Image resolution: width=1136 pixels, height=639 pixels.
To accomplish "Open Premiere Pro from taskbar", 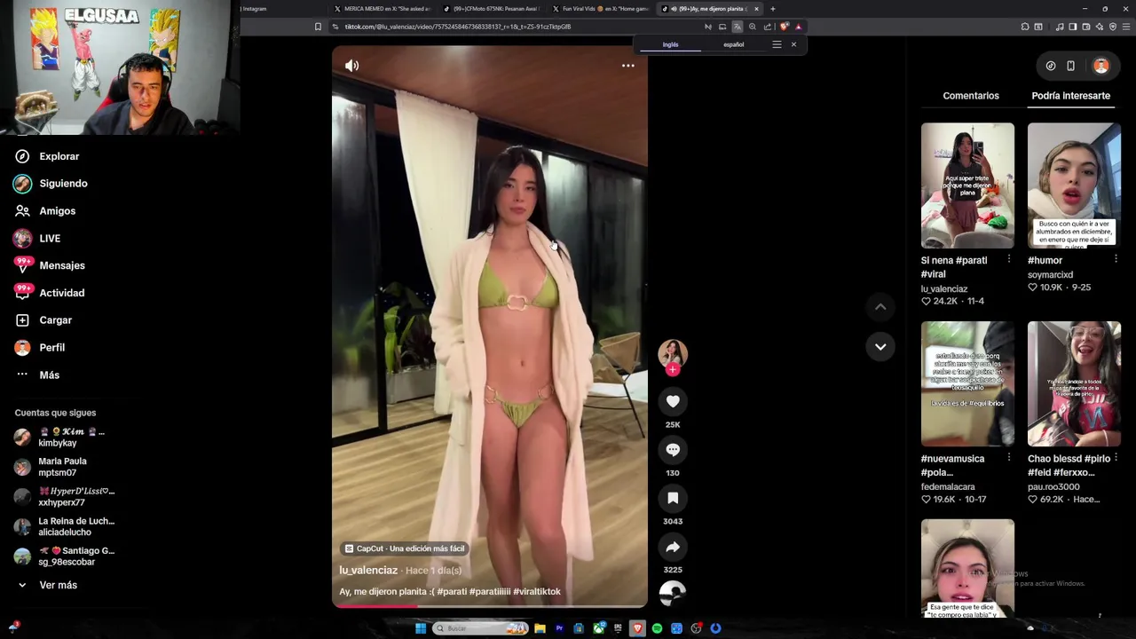I will tap(559, 628).
